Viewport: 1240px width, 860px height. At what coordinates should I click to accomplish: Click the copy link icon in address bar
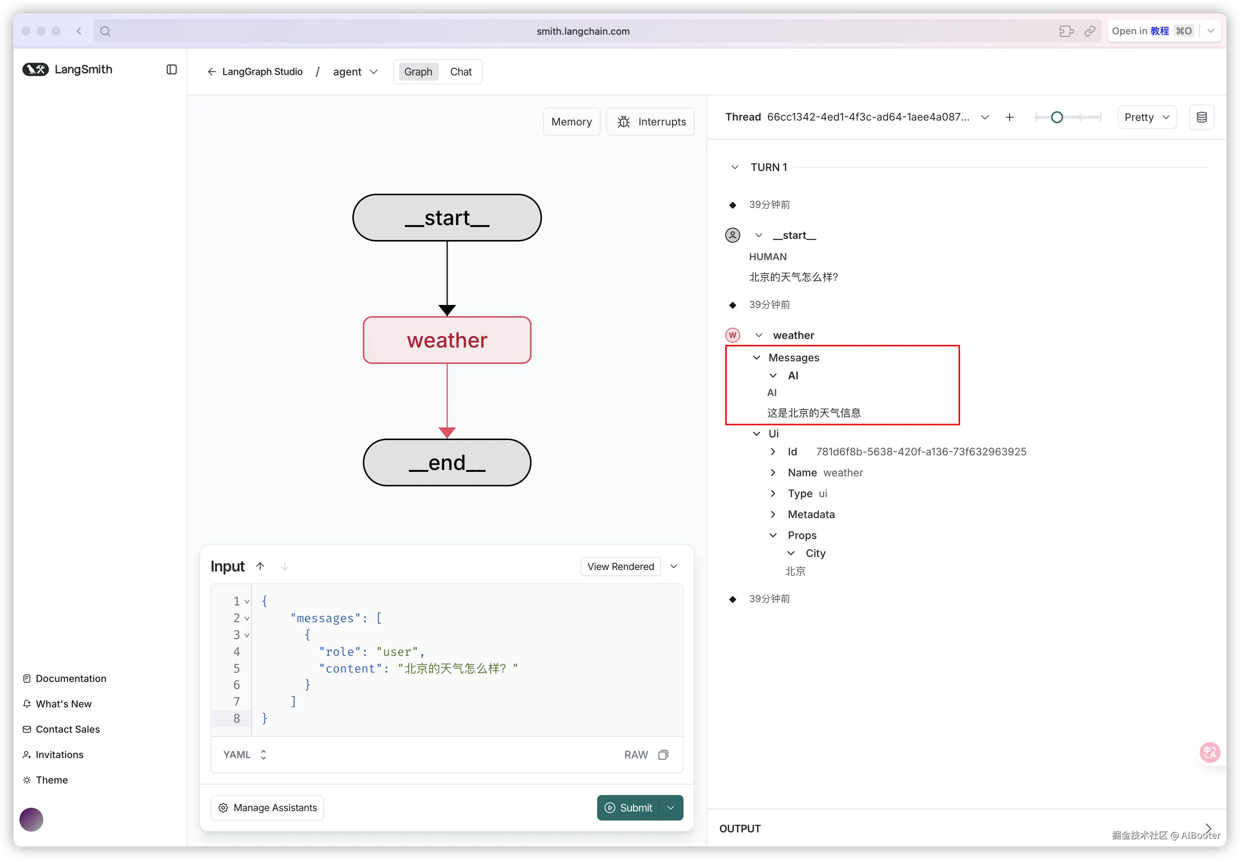[x=1090, y=31]
